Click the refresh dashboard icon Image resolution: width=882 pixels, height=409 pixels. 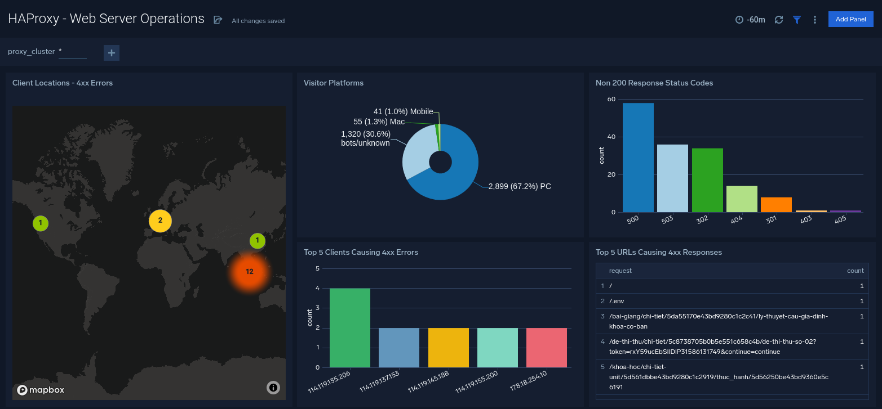coord(779,20)
